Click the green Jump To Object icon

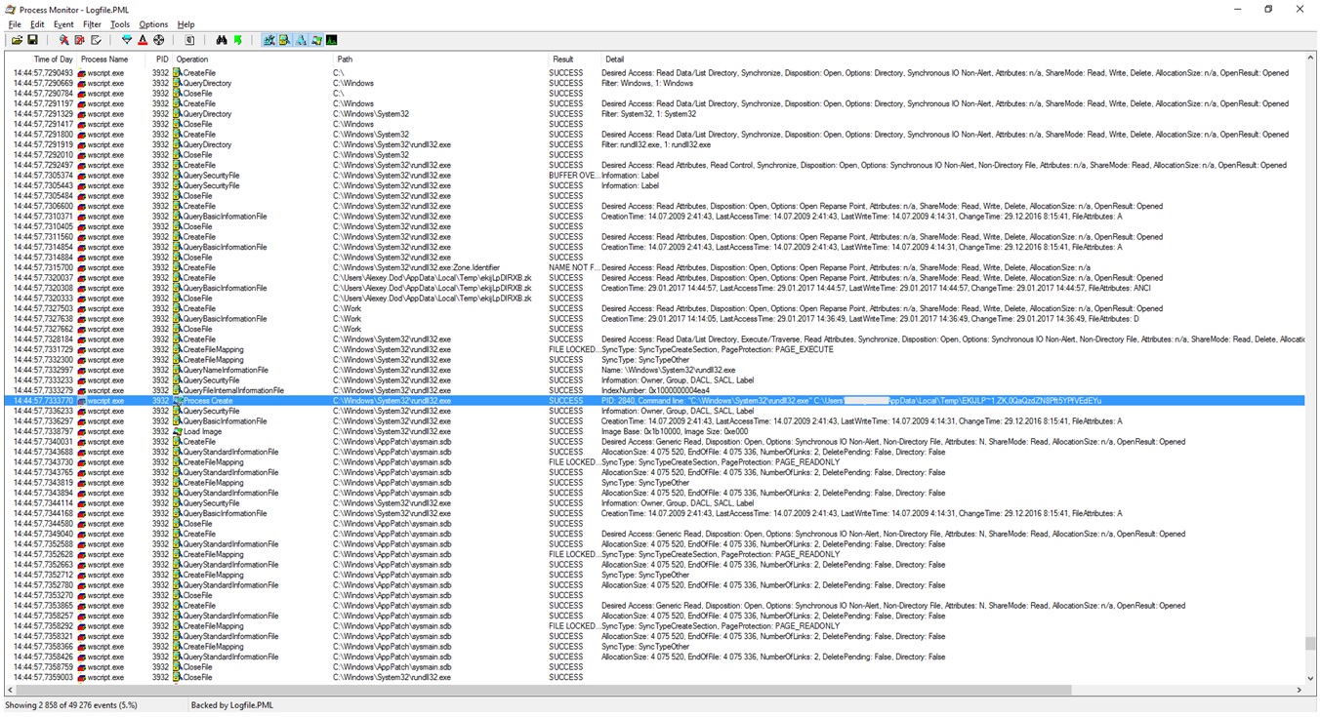click(237, 40)
